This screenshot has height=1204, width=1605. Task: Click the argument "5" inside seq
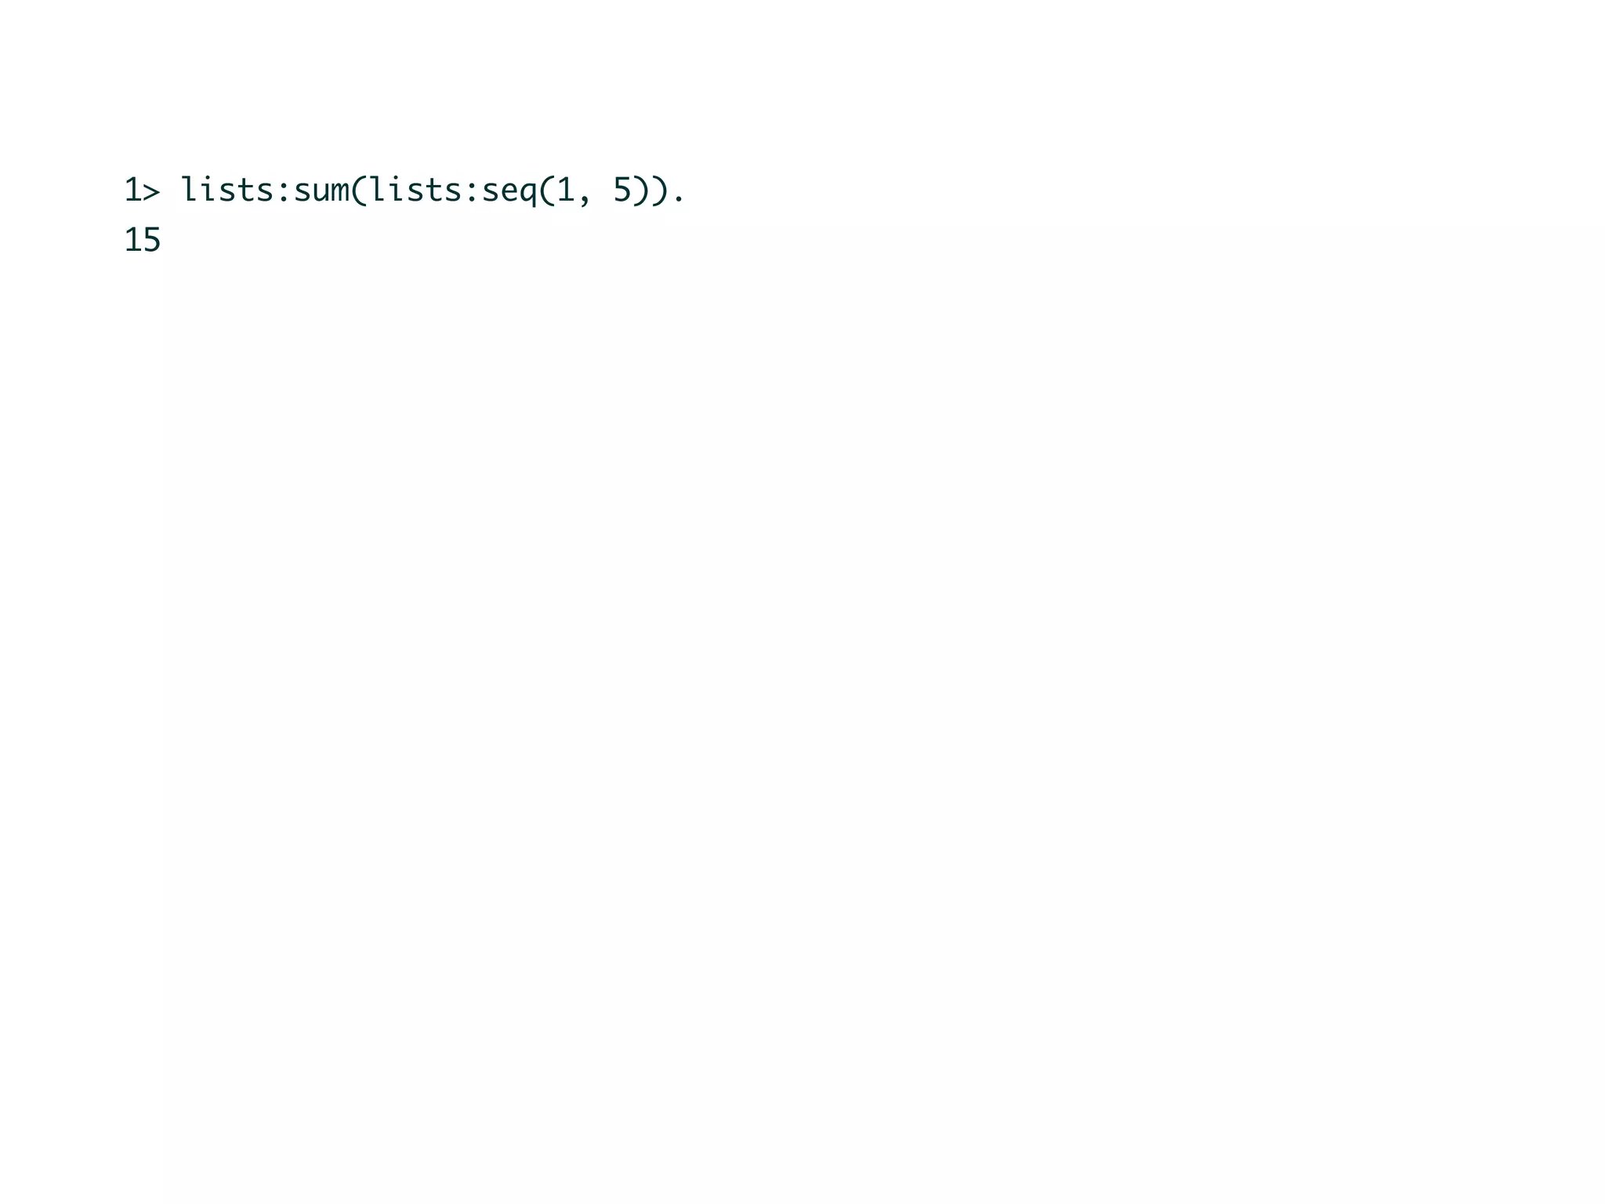coord(622,190)
